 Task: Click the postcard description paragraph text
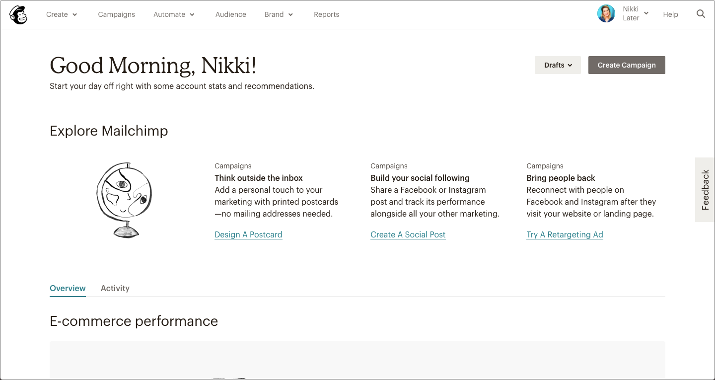coord(276,202)
